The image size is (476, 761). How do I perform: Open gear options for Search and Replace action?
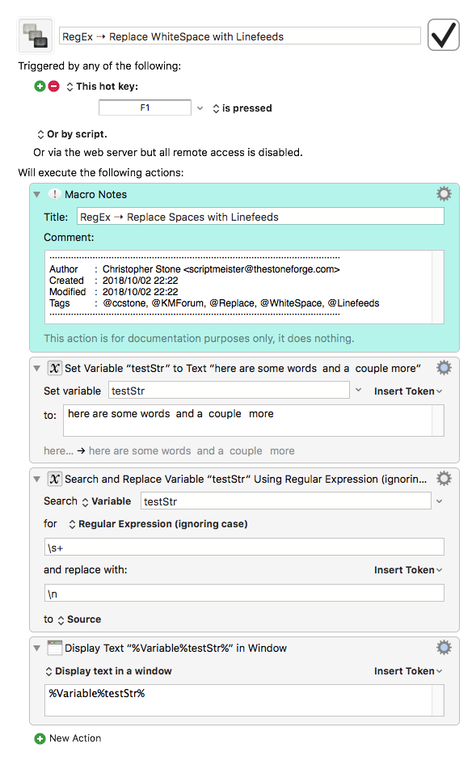click(443, 478)
